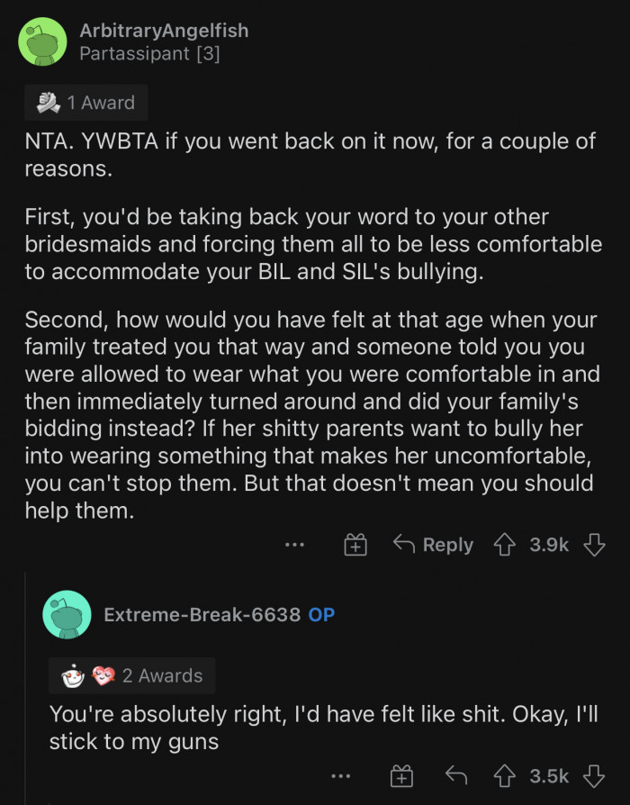Gift an award to OP's reply
Image resolution: width=630 pixels, height=805 pixels.
[400, 775]
